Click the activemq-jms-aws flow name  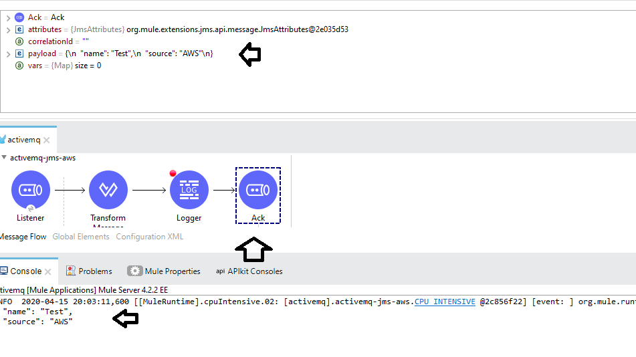point(43,158)
